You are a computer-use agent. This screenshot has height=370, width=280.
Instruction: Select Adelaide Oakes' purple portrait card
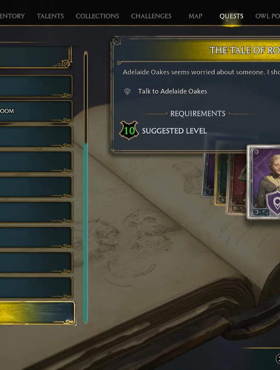point(263,182)
